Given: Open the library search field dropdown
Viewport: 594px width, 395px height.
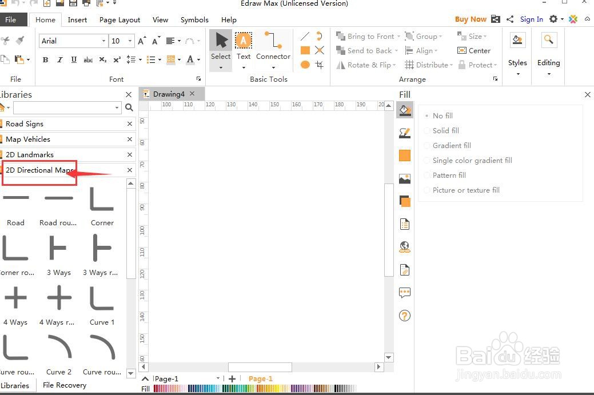Looking at the screenshot, I should pyautogui.click(x=117, y=108).
